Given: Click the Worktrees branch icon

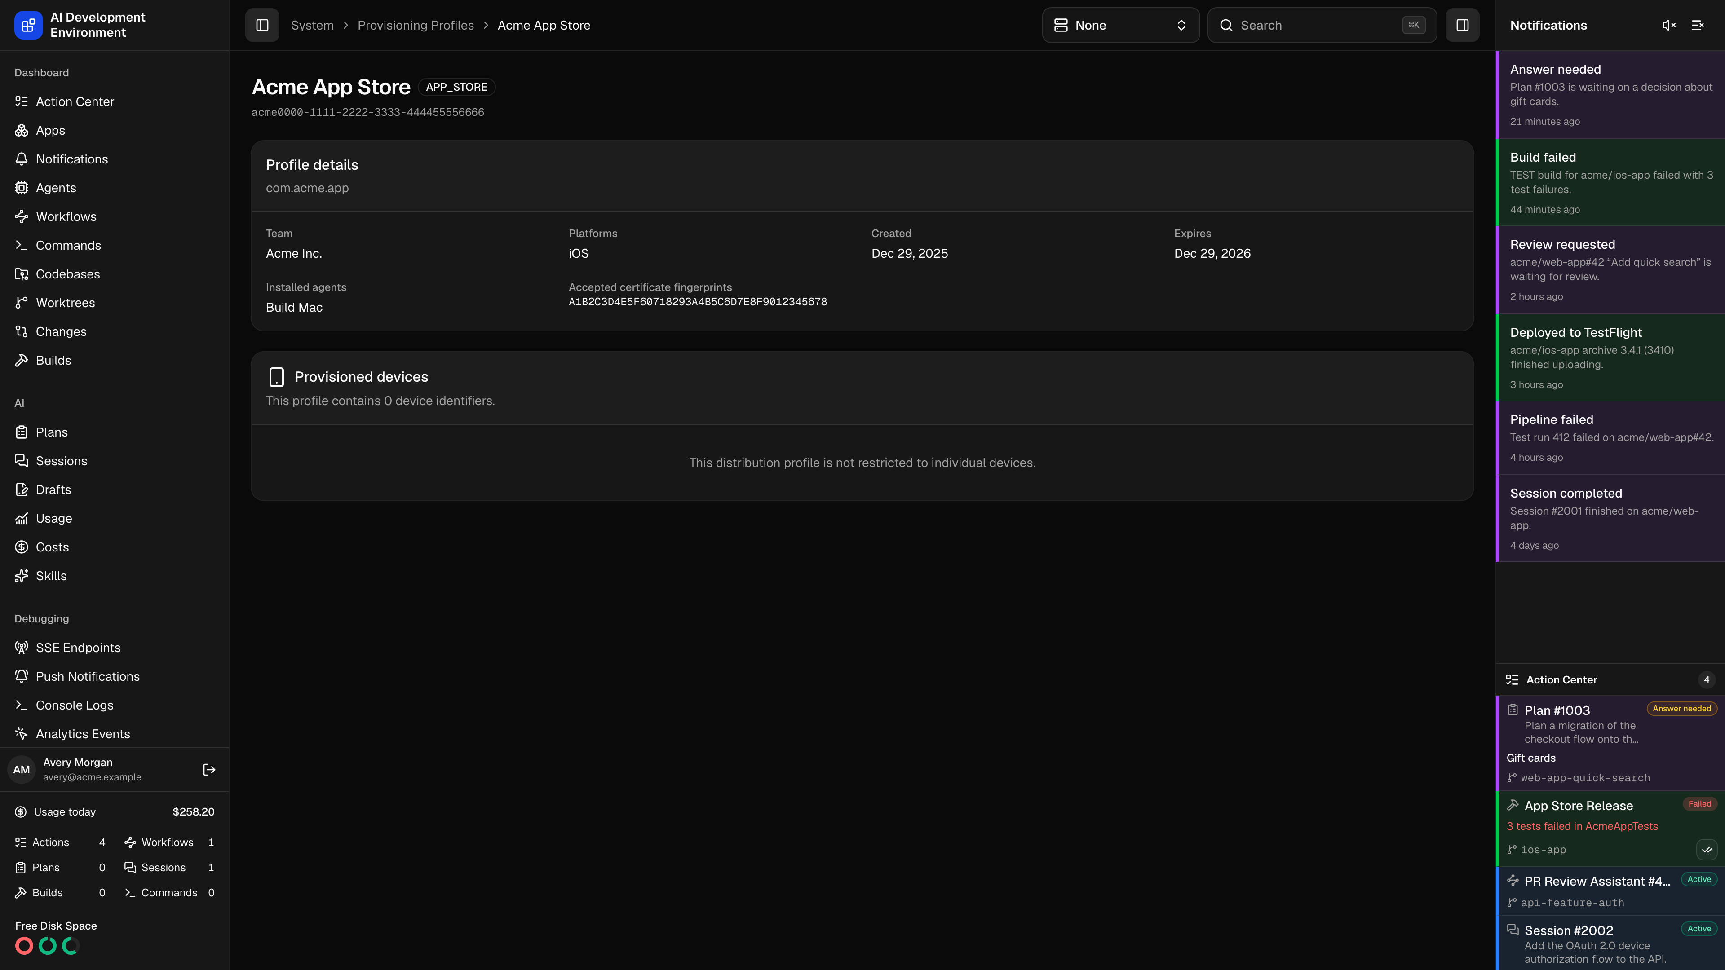Looking at the screenshot, I should pyautogui.click(x=22, y=303).
